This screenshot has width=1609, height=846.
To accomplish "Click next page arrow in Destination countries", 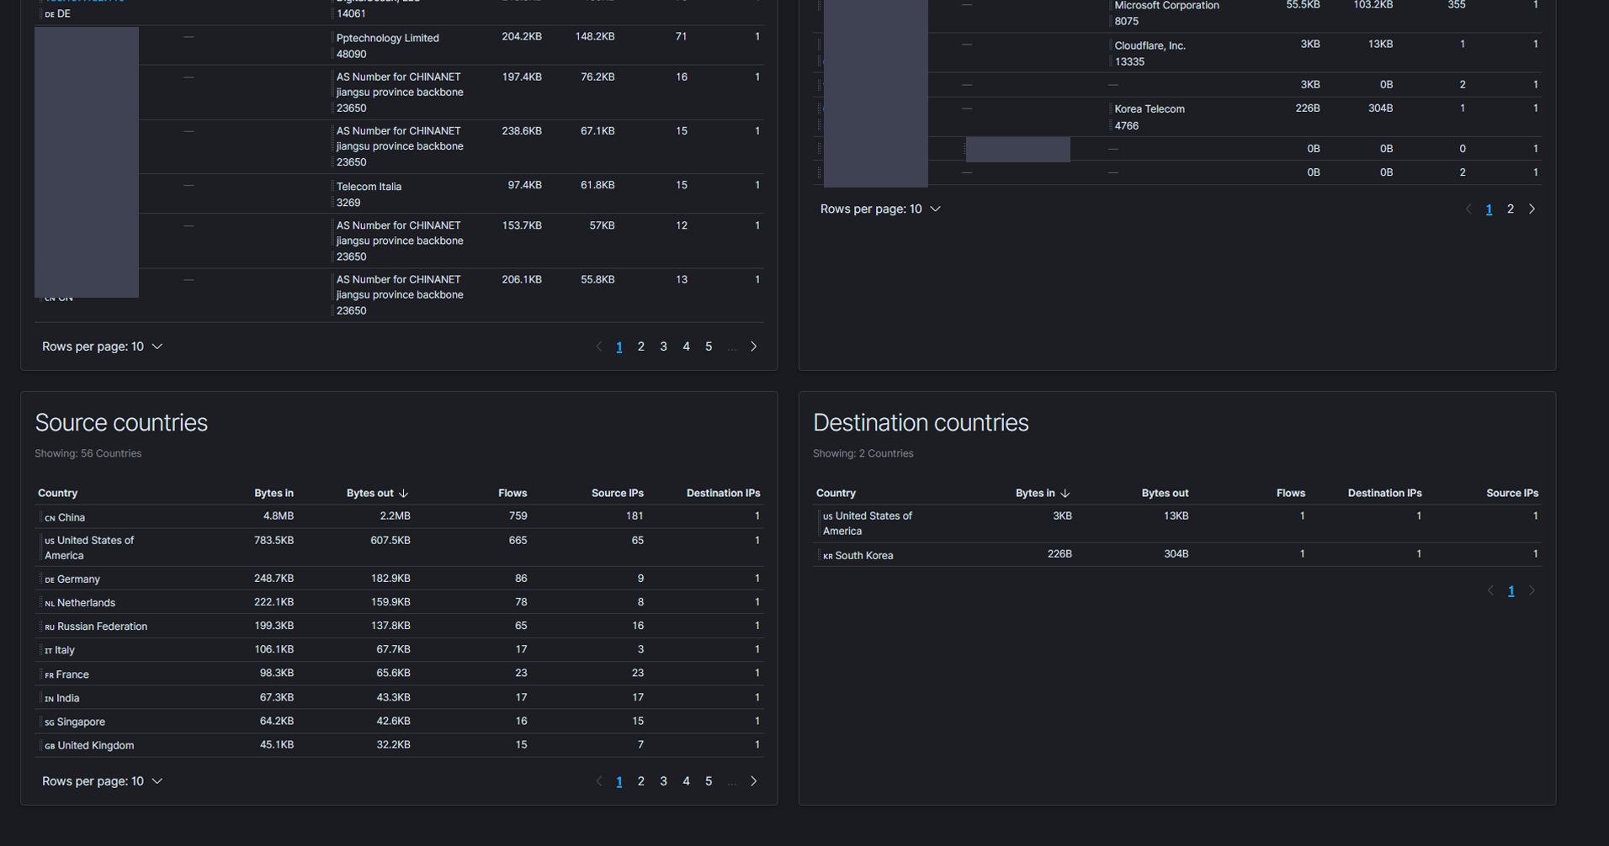I will (1532, 591).
